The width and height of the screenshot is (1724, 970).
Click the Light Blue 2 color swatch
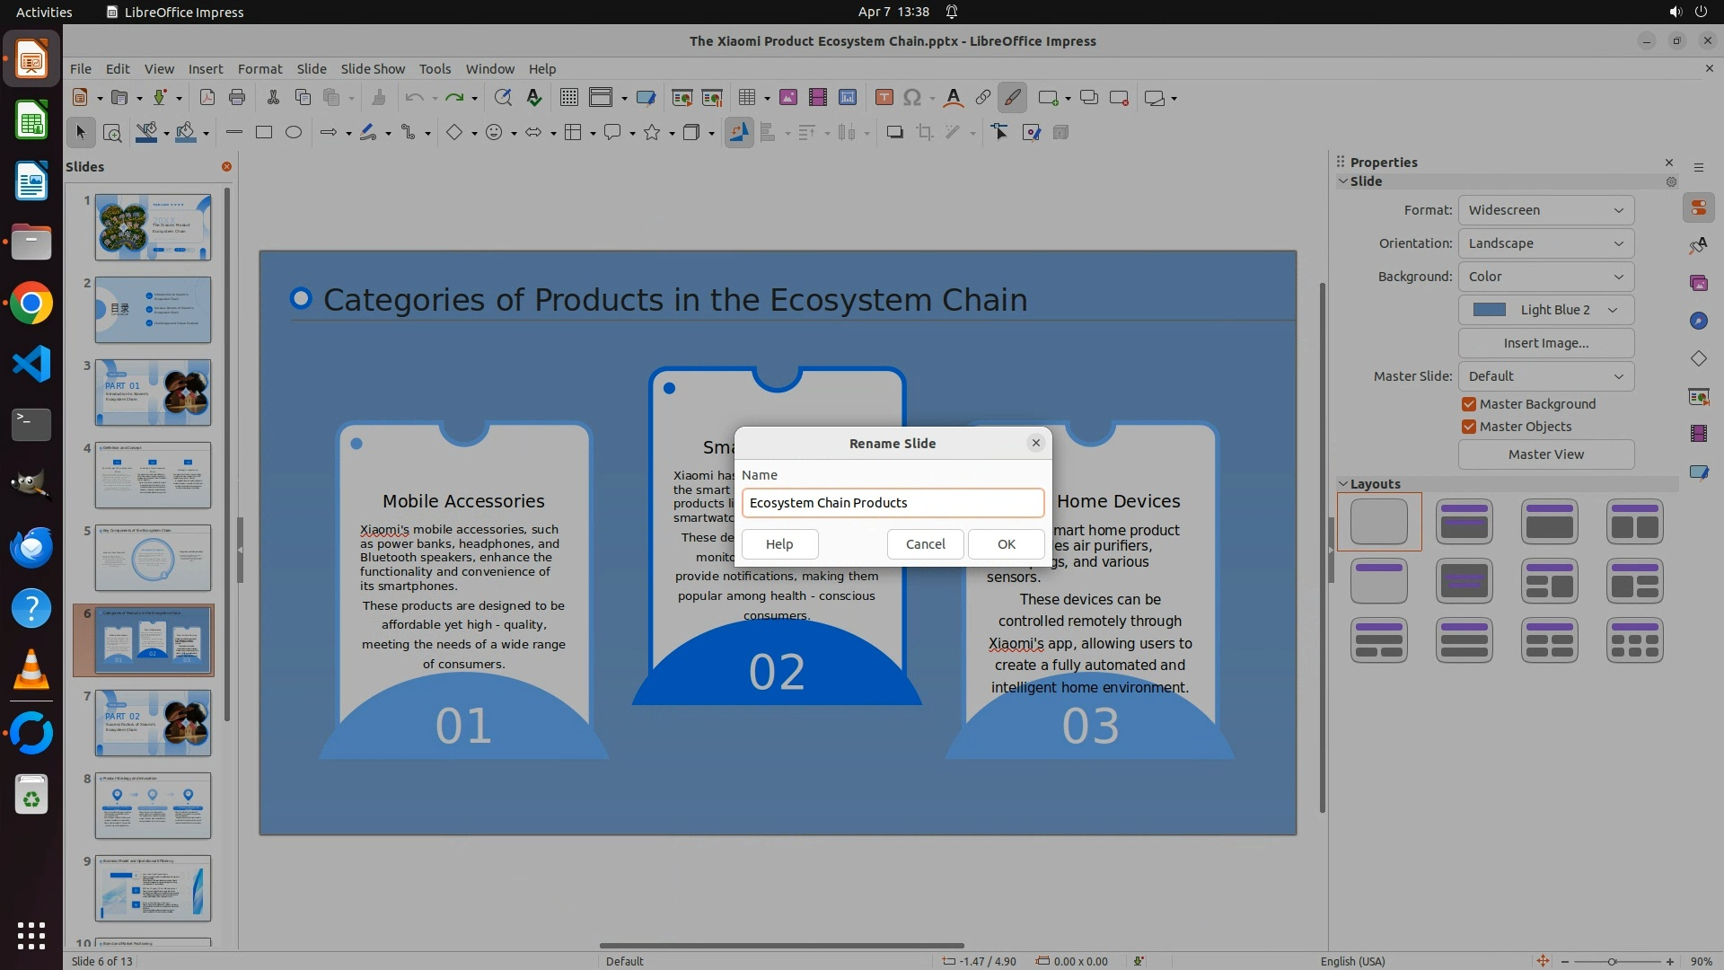tap(1490, 310)
